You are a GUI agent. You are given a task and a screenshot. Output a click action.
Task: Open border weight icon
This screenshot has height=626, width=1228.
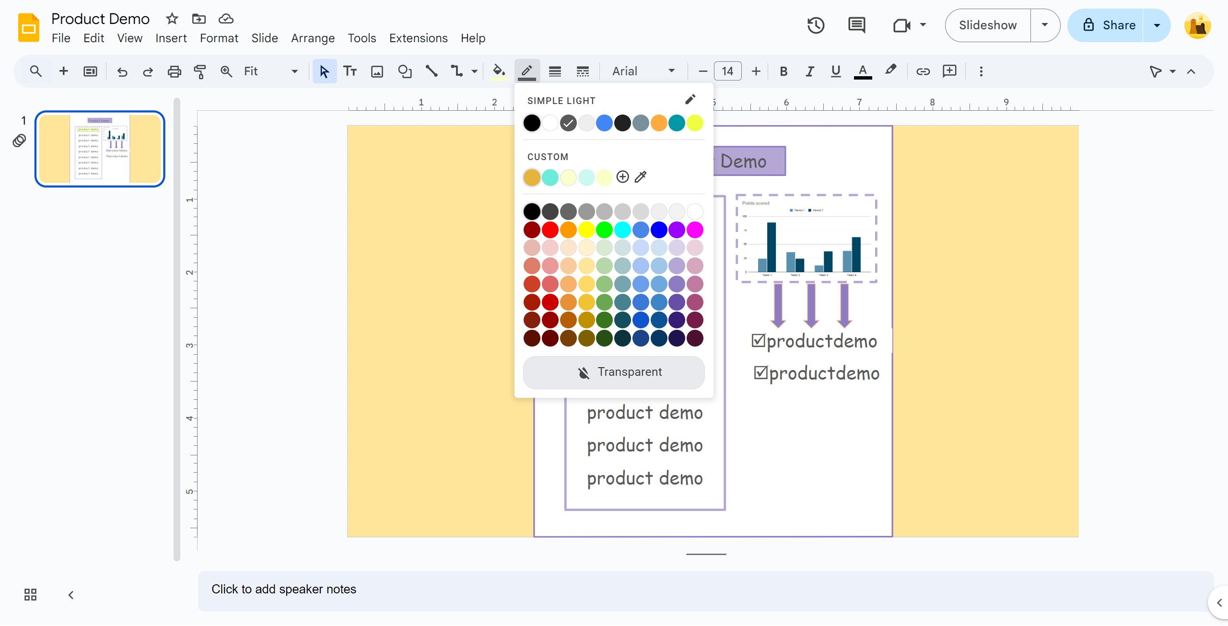click(x=555, y=71)
